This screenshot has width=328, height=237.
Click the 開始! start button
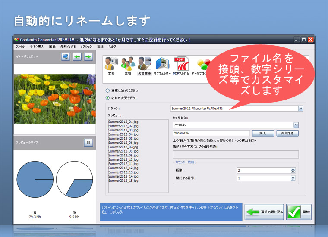click(299, 212)
